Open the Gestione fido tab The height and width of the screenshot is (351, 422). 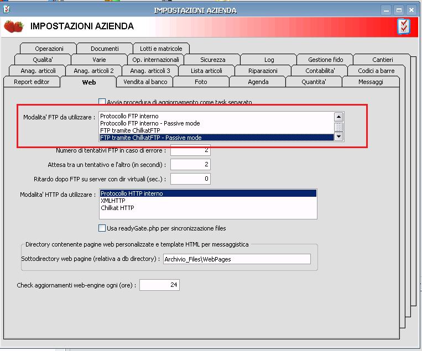click(x=325, y=60)
